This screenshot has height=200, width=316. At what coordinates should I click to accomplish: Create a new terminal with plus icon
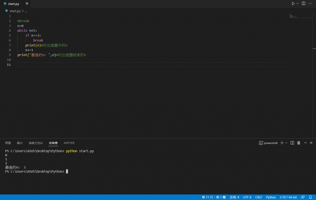(282, 143)
